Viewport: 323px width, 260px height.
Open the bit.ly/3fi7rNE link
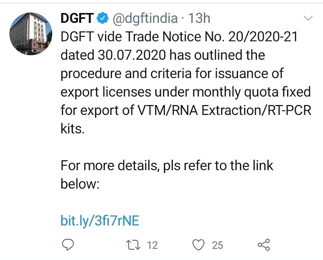click(x=100, y=221)
